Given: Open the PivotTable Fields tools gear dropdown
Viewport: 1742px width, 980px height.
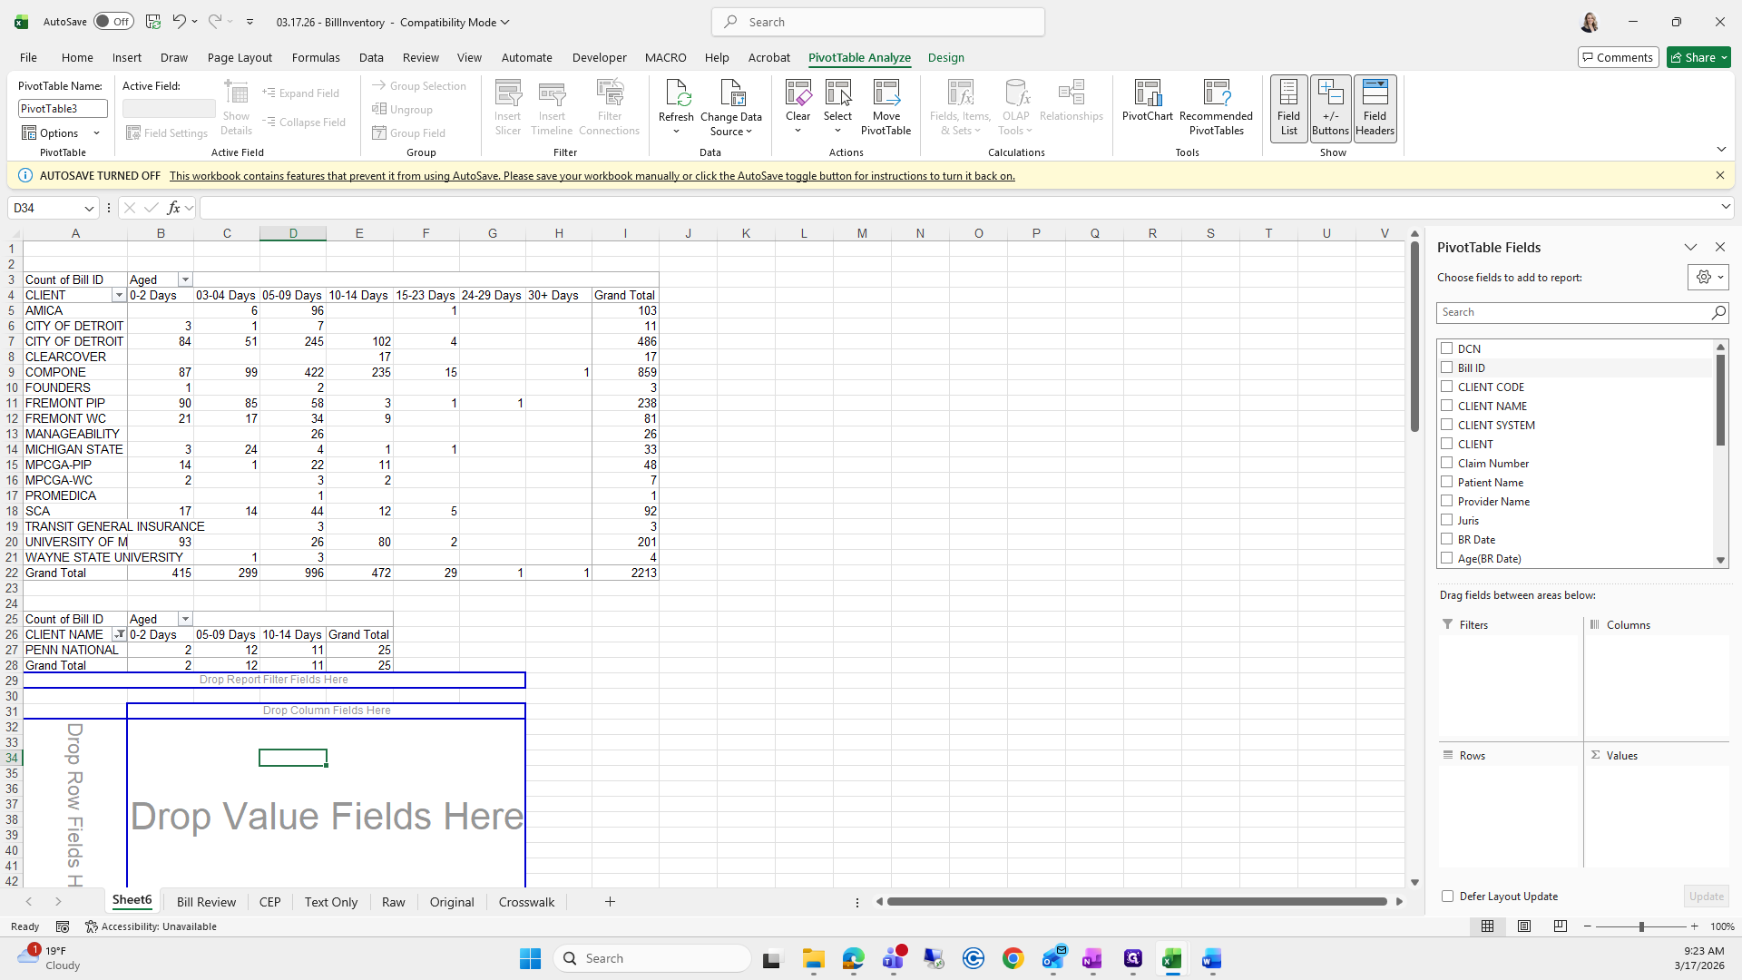Looking at the screenshot, I should click(x=1708, y=278).
